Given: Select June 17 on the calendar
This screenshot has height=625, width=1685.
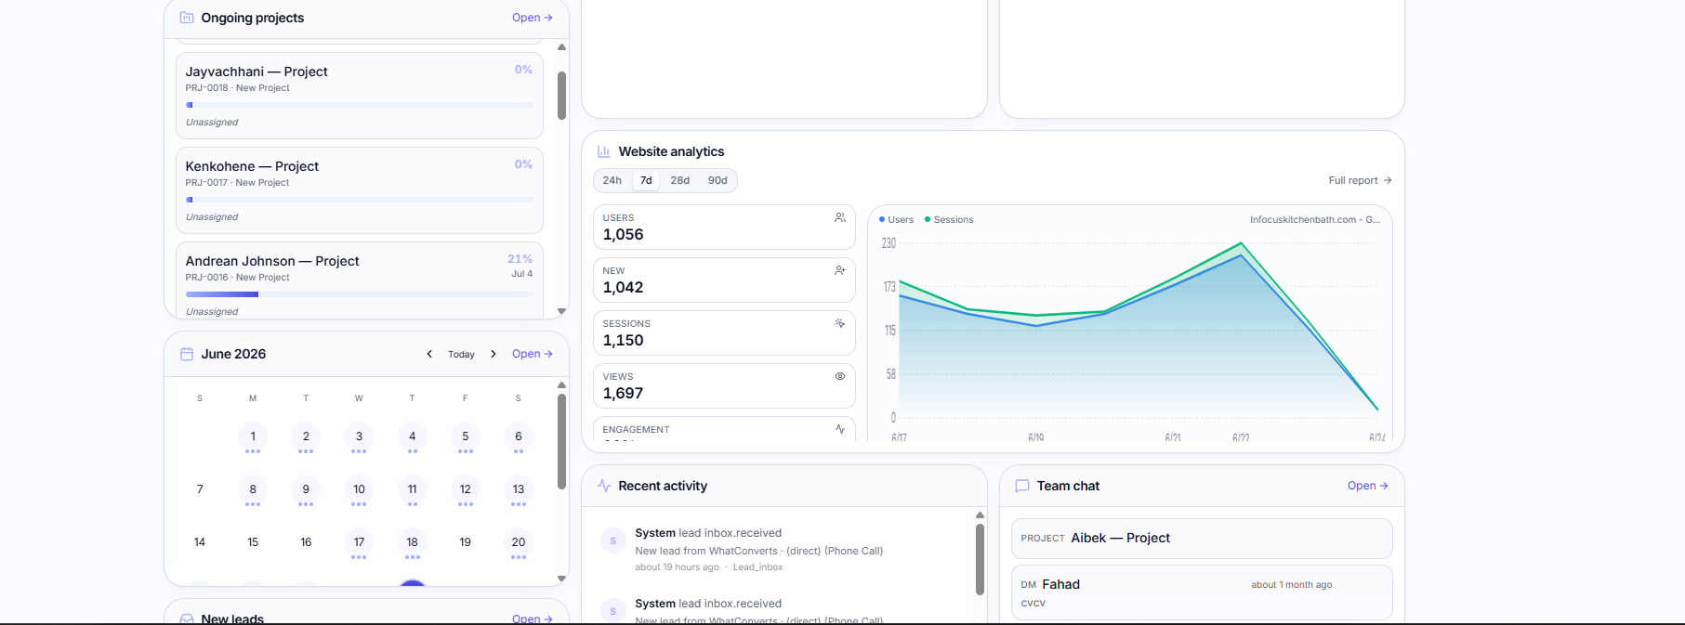Looking at the screenshot, I should coord(359,542).
